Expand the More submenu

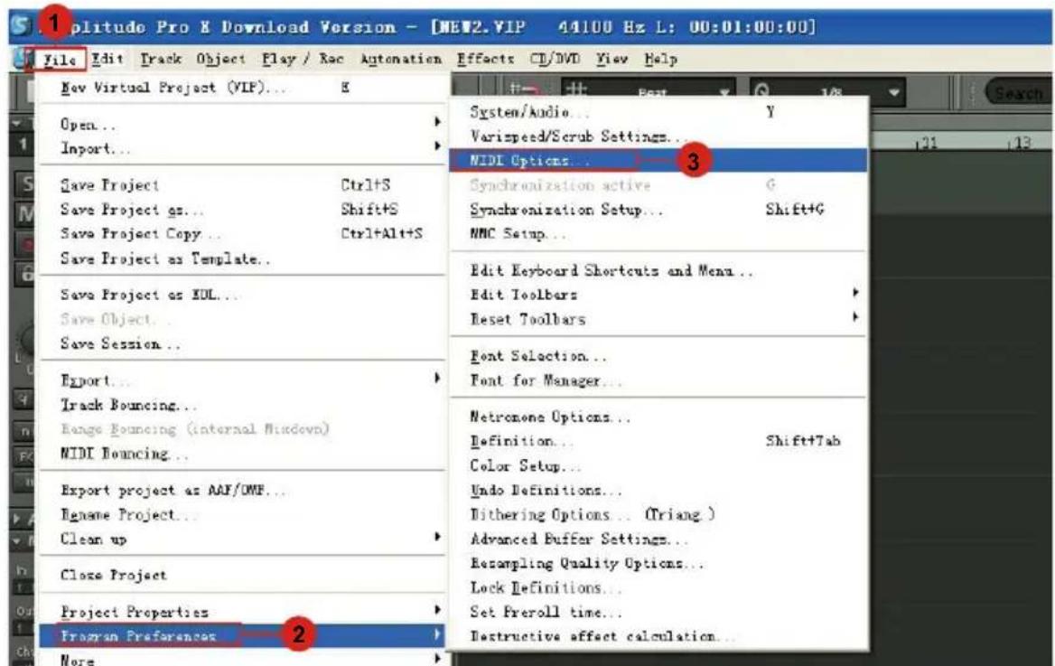[242, 660]
